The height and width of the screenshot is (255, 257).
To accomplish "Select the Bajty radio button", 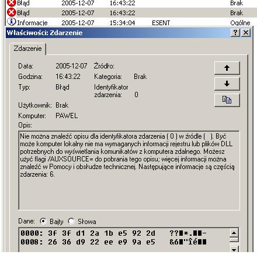I will pos(43,221).
